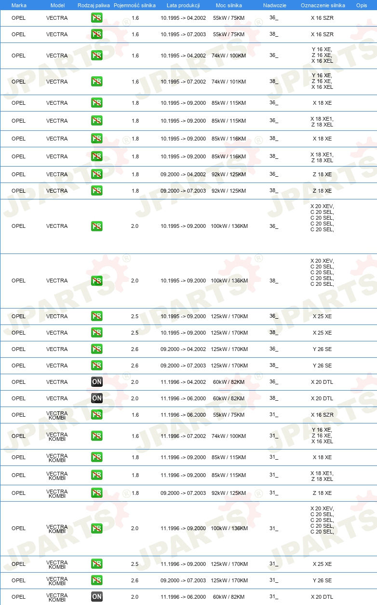This screenshot has height=605, width=377.
Task: Click petrol icon for Vectra Kombi 2.6 row
Action: click(x=96, y=580)
